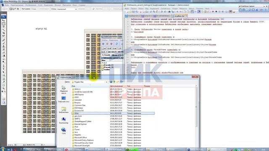Select the Rectangular Marquee tool in Photoshop
This screenshot has width=269, height=151.
pos(3,23)
